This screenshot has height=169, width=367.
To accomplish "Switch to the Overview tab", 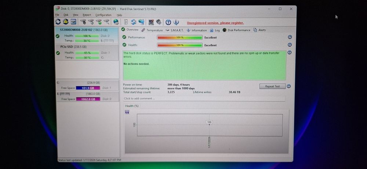I will 130,30.
